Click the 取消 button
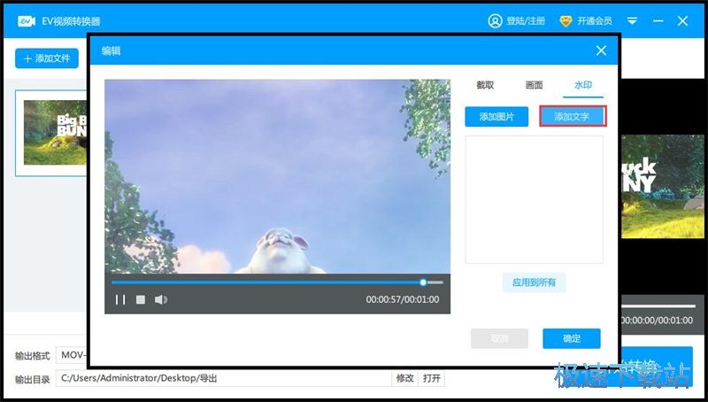Viewport: 708px width, 402px height. click(x=499, y=339)
